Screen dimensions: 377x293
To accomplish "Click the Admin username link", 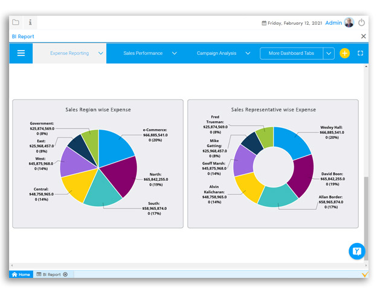I will [x=333, y=23].
